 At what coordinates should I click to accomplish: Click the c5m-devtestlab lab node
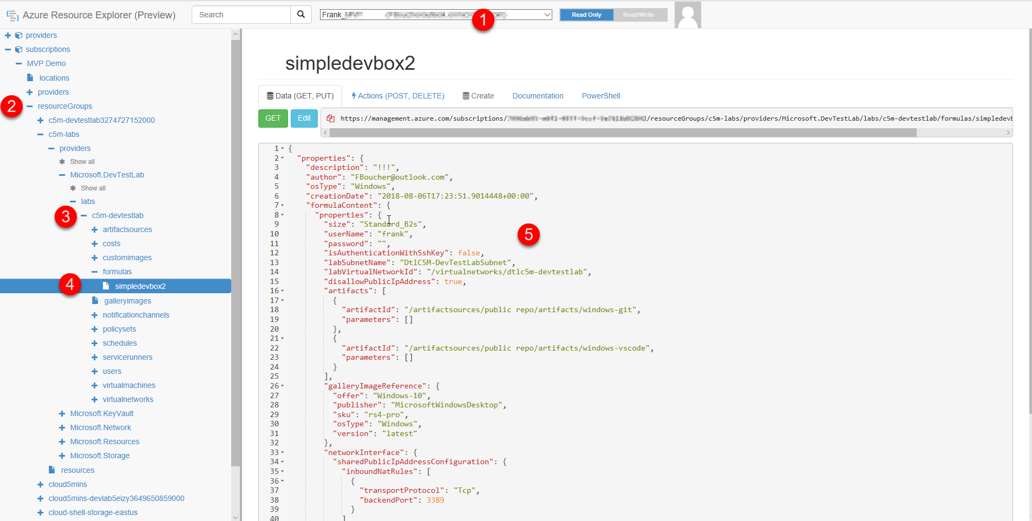(117, 215)
